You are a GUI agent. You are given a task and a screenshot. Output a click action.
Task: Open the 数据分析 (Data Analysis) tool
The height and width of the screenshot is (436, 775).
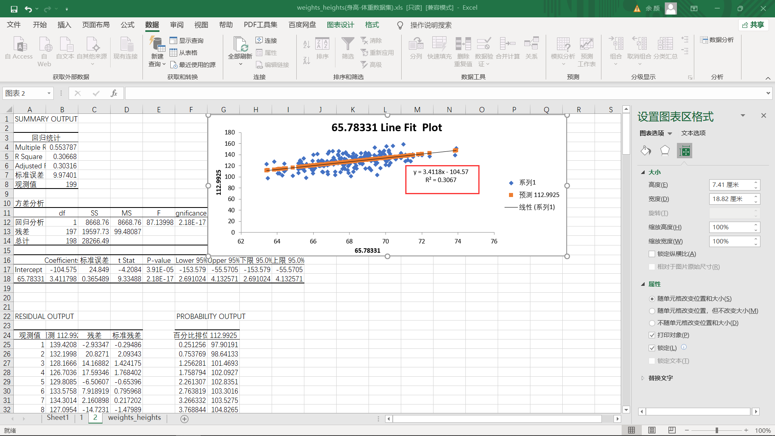[717, 40]
